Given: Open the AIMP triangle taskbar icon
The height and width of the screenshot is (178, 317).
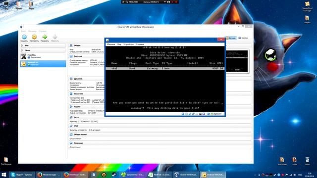Looking at the screenshot, I should coord(104,175).
